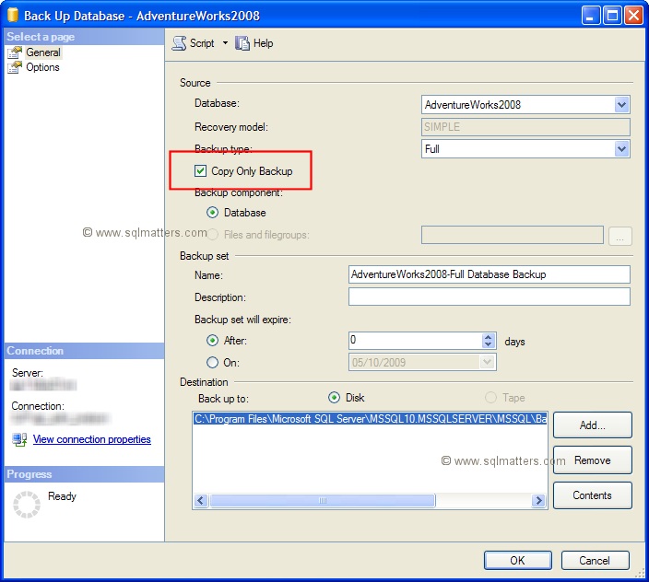Minimize the Back Up Database window
This screenshot has width=649, height=582.
click(591, 16)
